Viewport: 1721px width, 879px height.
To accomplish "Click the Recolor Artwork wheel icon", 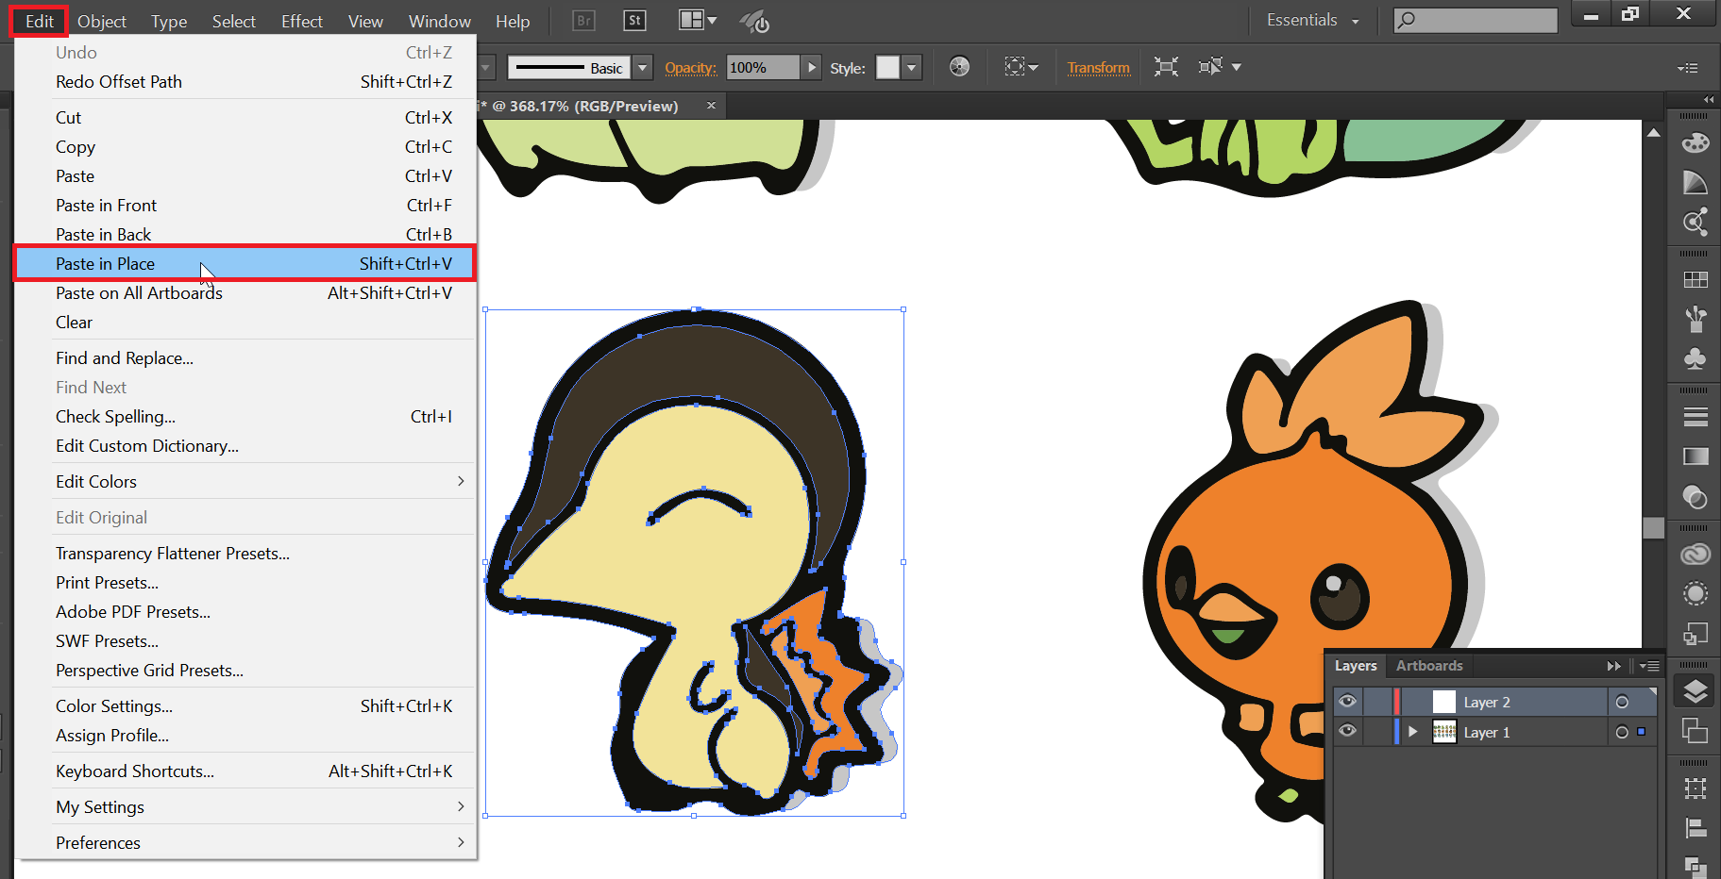I will 959,67.
